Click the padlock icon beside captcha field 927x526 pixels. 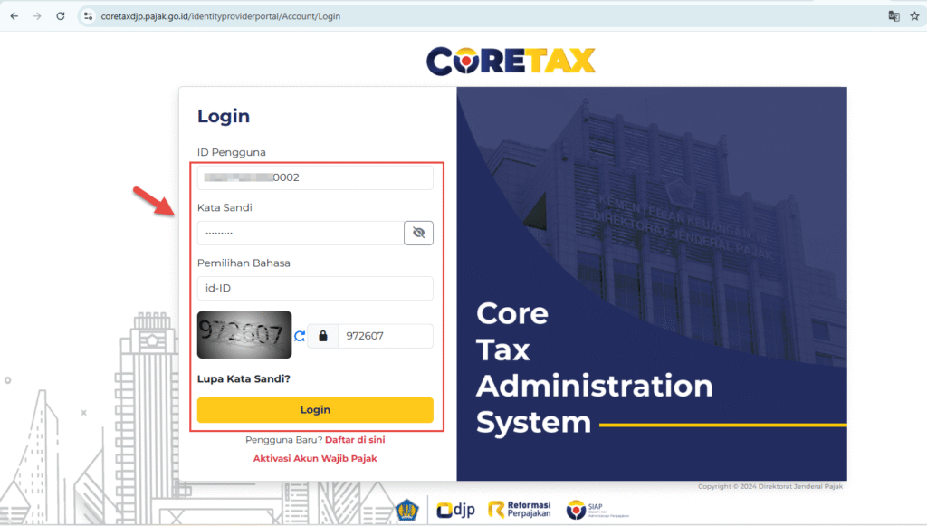322,336
